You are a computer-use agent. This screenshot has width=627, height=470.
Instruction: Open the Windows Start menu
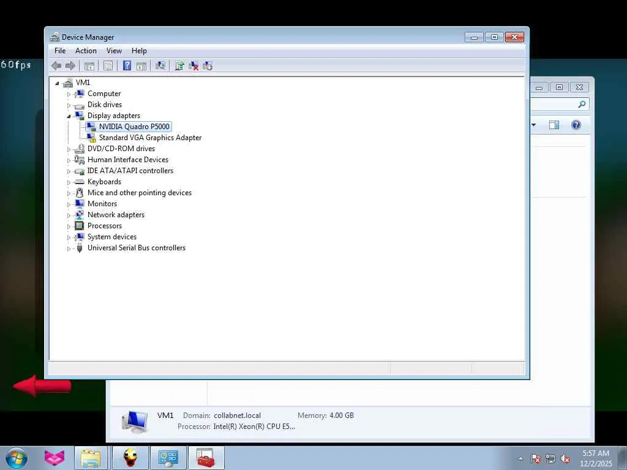[17, 458]
